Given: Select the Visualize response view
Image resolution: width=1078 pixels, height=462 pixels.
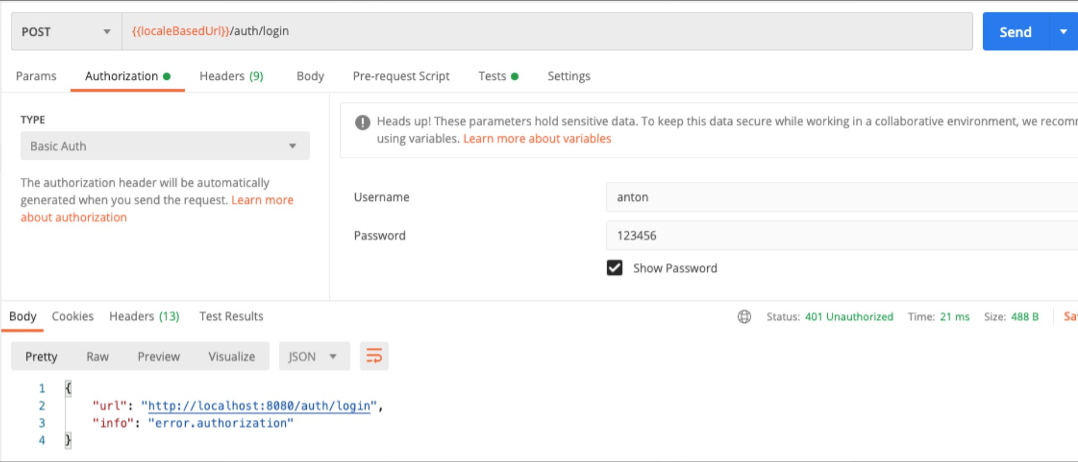Looking at the screenshot, I should point(231,356).
